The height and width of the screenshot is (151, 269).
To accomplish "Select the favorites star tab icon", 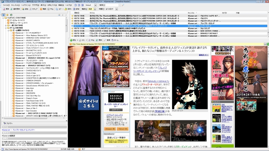I will (8, 15).
